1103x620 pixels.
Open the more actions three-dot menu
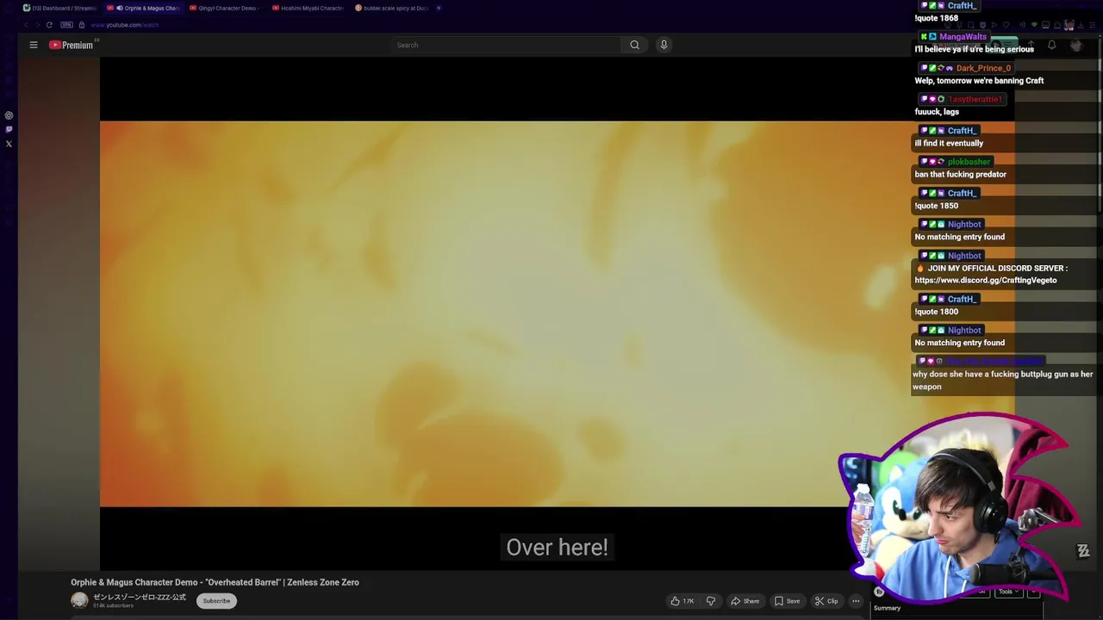pos(856,601)
